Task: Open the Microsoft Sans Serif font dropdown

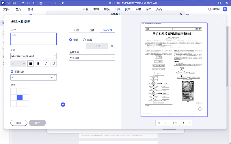Action: click(33, 56)
